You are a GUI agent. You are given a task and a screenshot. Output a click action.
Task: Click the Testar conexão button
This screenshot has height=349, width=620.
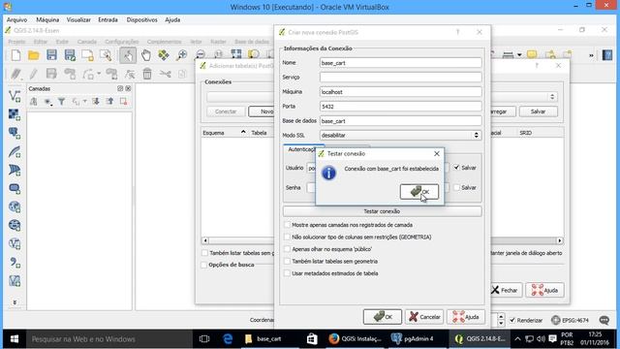(x=382, y=211)
